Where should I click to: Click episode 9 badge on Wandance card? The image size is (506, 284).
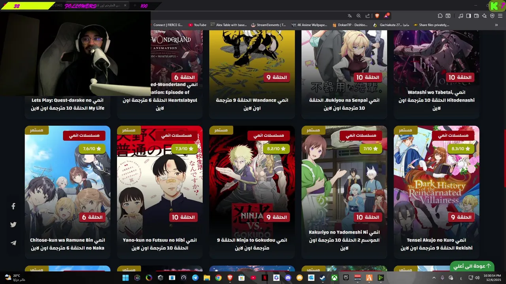point(277,77)
